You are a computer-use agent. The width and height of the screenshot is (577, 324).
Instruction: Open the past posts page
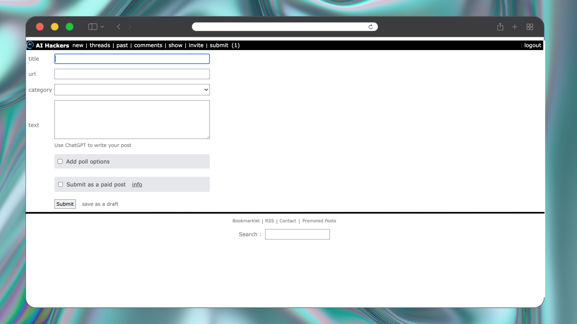pos(122,45)
